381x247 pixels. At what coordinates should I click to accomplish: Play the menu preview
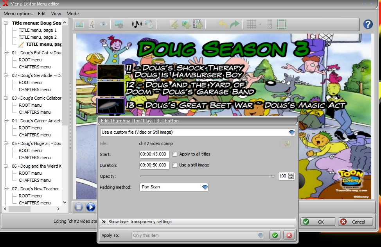[91, 207]
